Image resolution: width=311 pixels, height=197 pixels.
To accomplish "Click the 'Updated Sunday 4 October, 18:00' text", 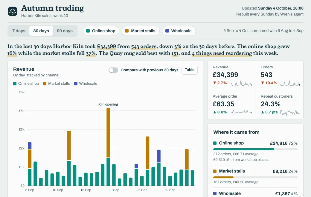I will pos(272,8).
